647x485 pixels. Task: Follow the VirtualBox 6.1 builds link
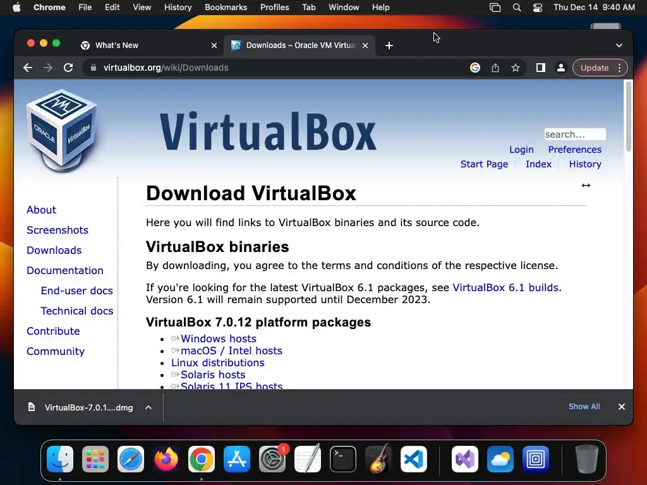pos(505,287)
